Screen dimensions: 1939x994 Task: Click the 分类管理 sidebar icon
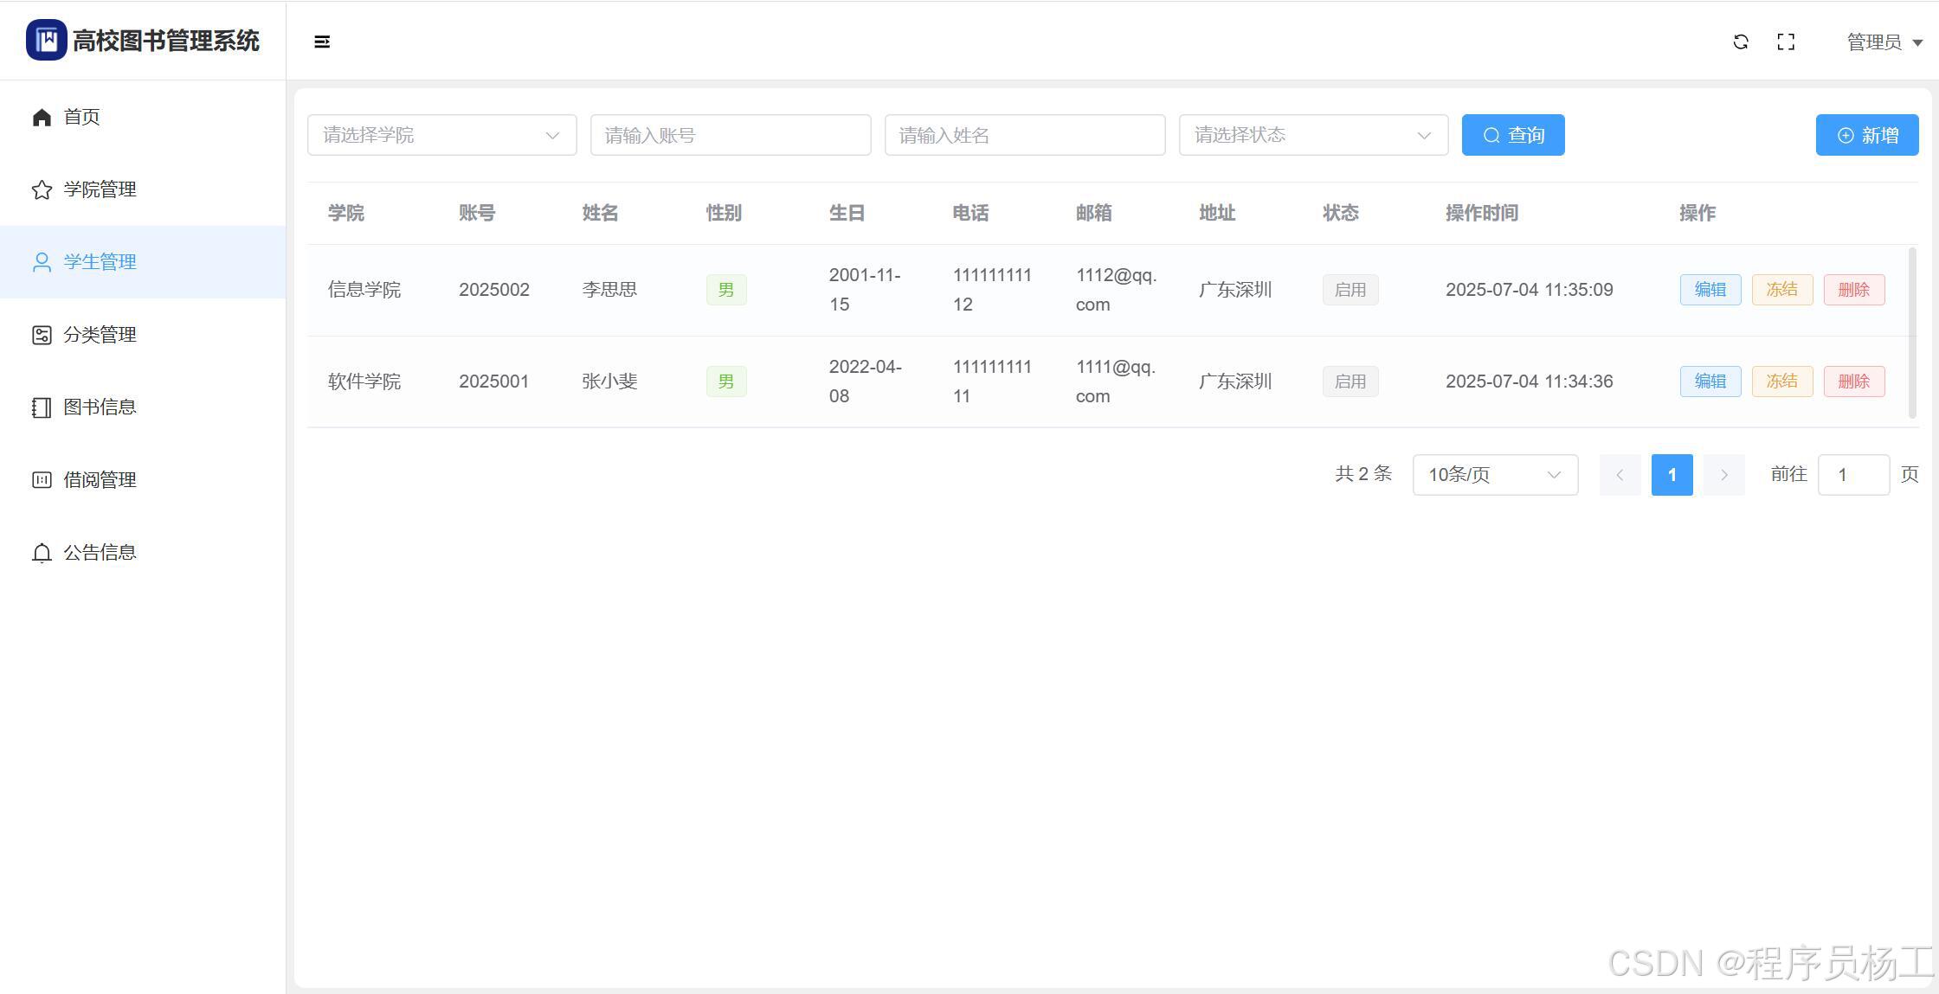(x=42, y=335)
